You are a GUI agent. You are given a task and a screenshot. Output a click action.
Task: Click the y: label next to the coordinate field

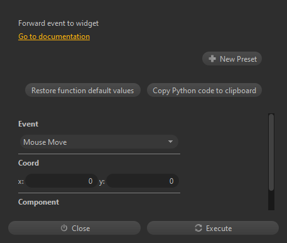pos(102,181)
